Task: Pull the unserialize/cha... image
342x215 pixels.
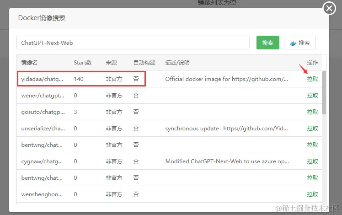Action: (x=312, y=129)
